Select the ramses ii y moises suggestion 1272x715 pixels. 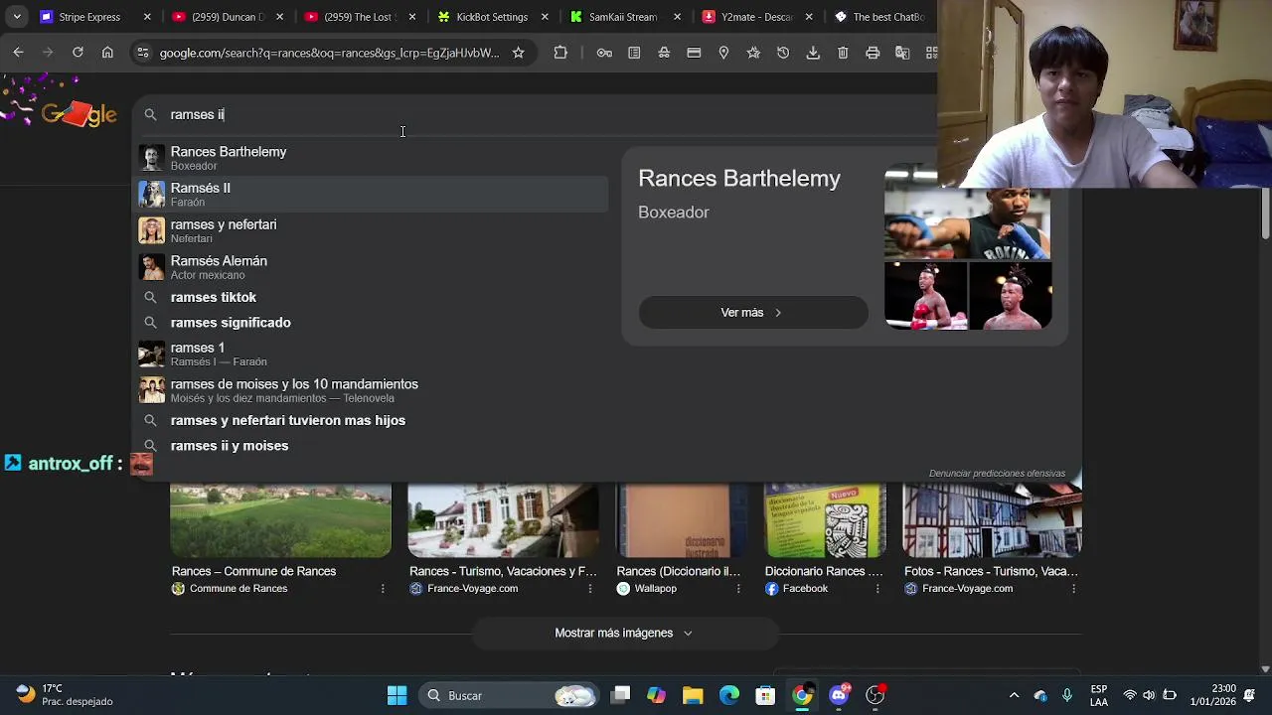[372, 446]
